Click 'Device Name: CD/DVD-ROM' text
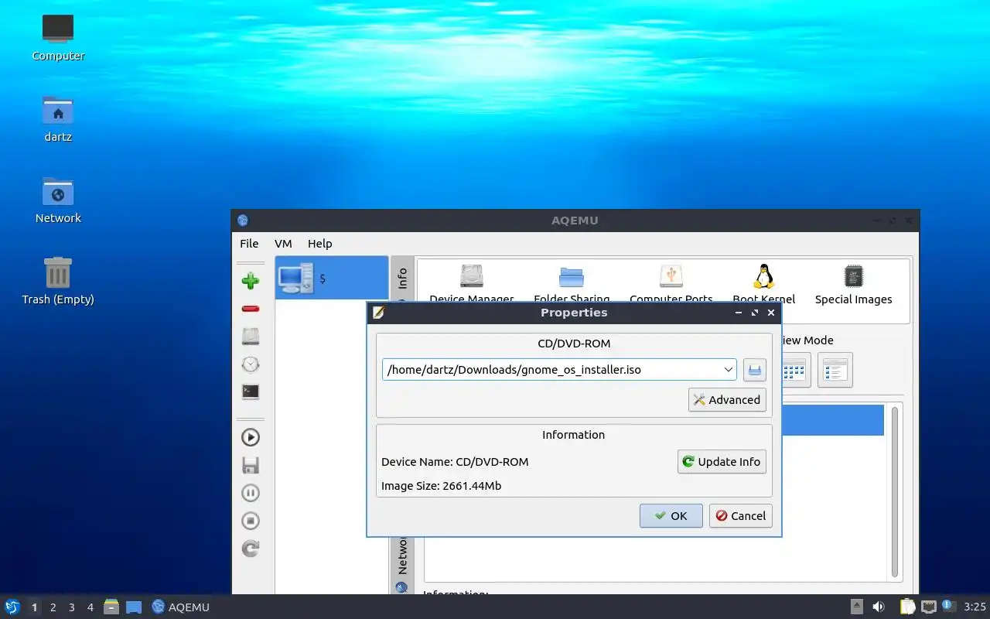 455,462
